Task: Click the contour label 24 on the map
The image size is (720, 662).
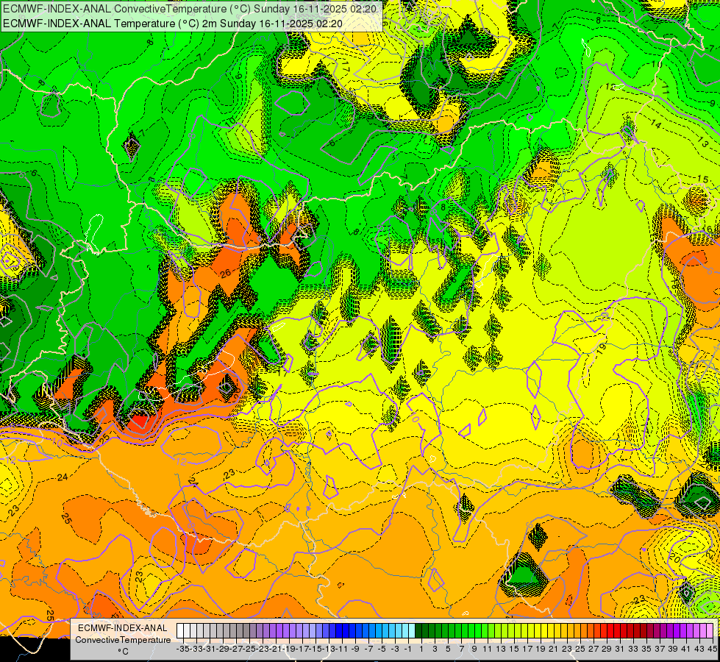Action: [63, 477]
